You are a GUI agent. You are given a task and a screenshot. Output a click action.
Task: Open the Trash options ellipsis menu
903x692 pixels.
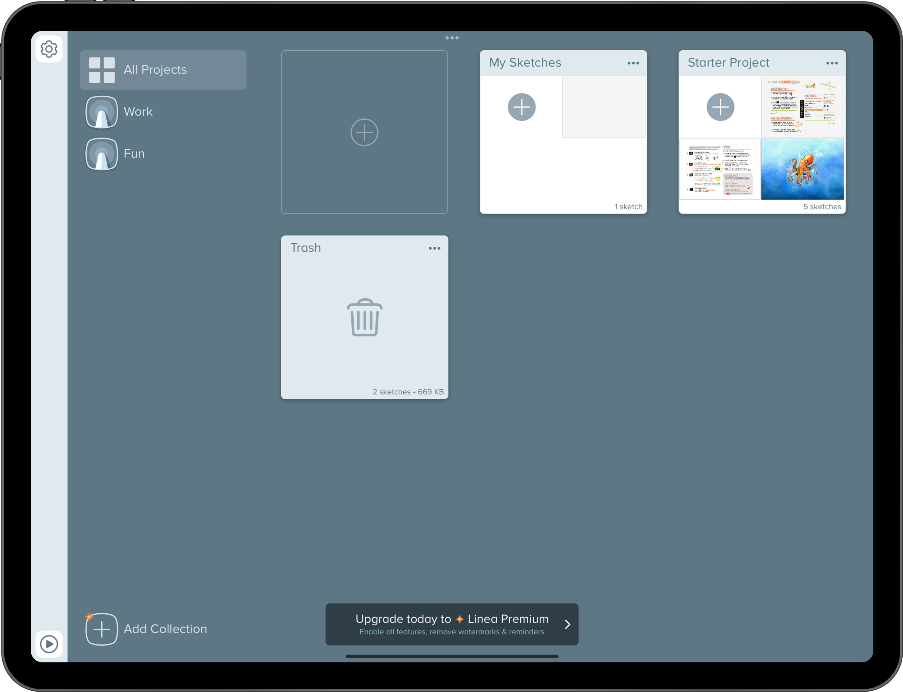[x=434, y=248]
